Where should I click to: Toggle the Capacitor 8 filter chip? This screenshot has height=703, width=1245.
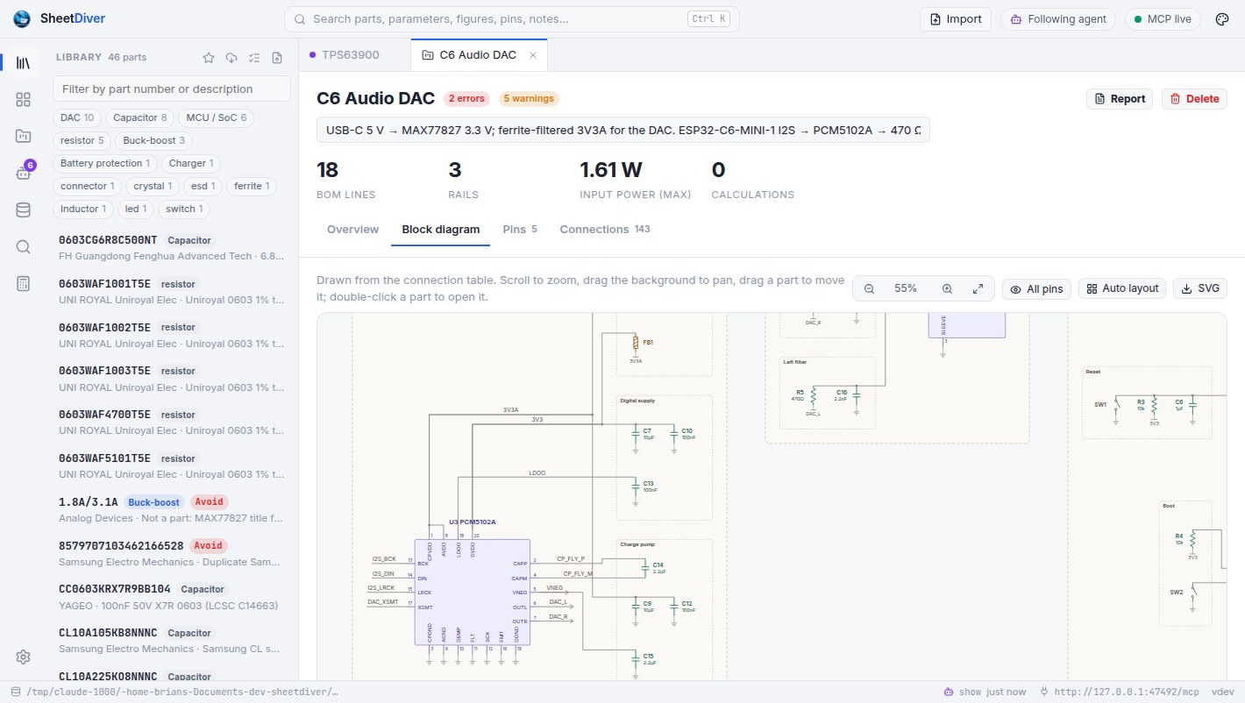click(x=140, y=117)
